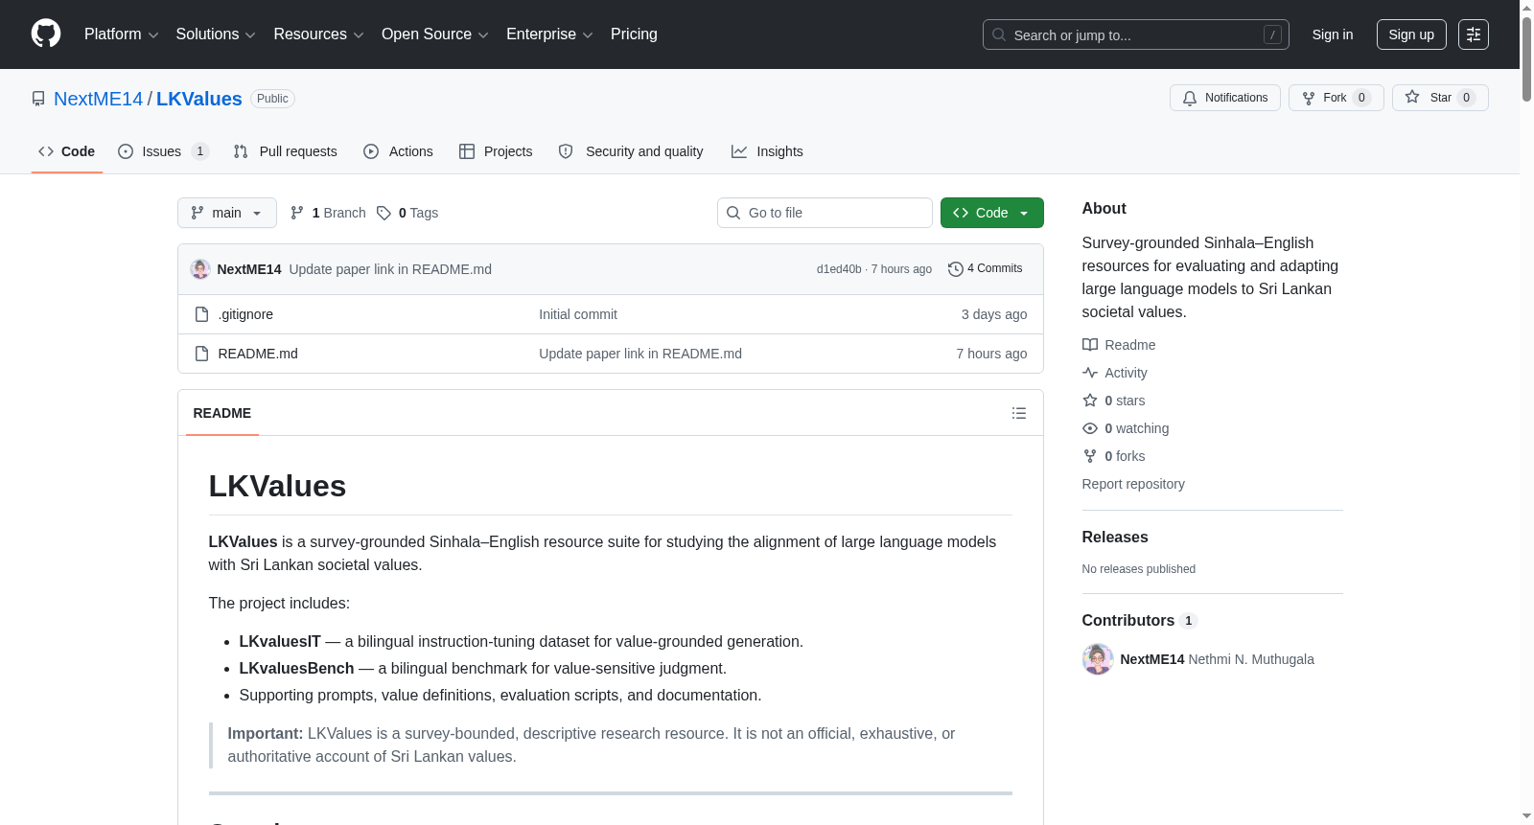Image resolution: width=1534 pixels, height=825 pixels.
Task: Open the global navigation menu icon beside Sign up
Action: pyautogui.click(x=1474, y=34)
